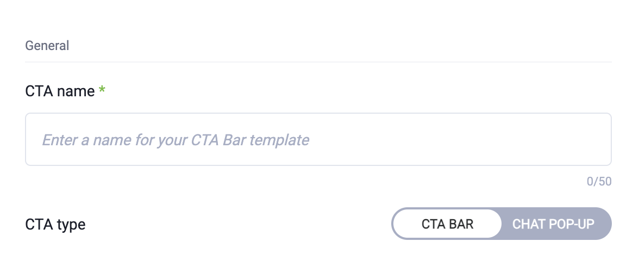The width and height of the screenshot is (639, 272).
Task: Place cursor in CTA Bar template name box
Action: click(318, 139)
